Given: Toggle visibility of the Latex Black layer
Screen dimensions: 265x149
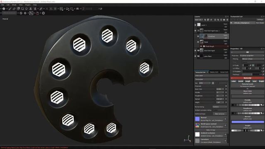Looking at the screenshot, I should pos(195,56).
